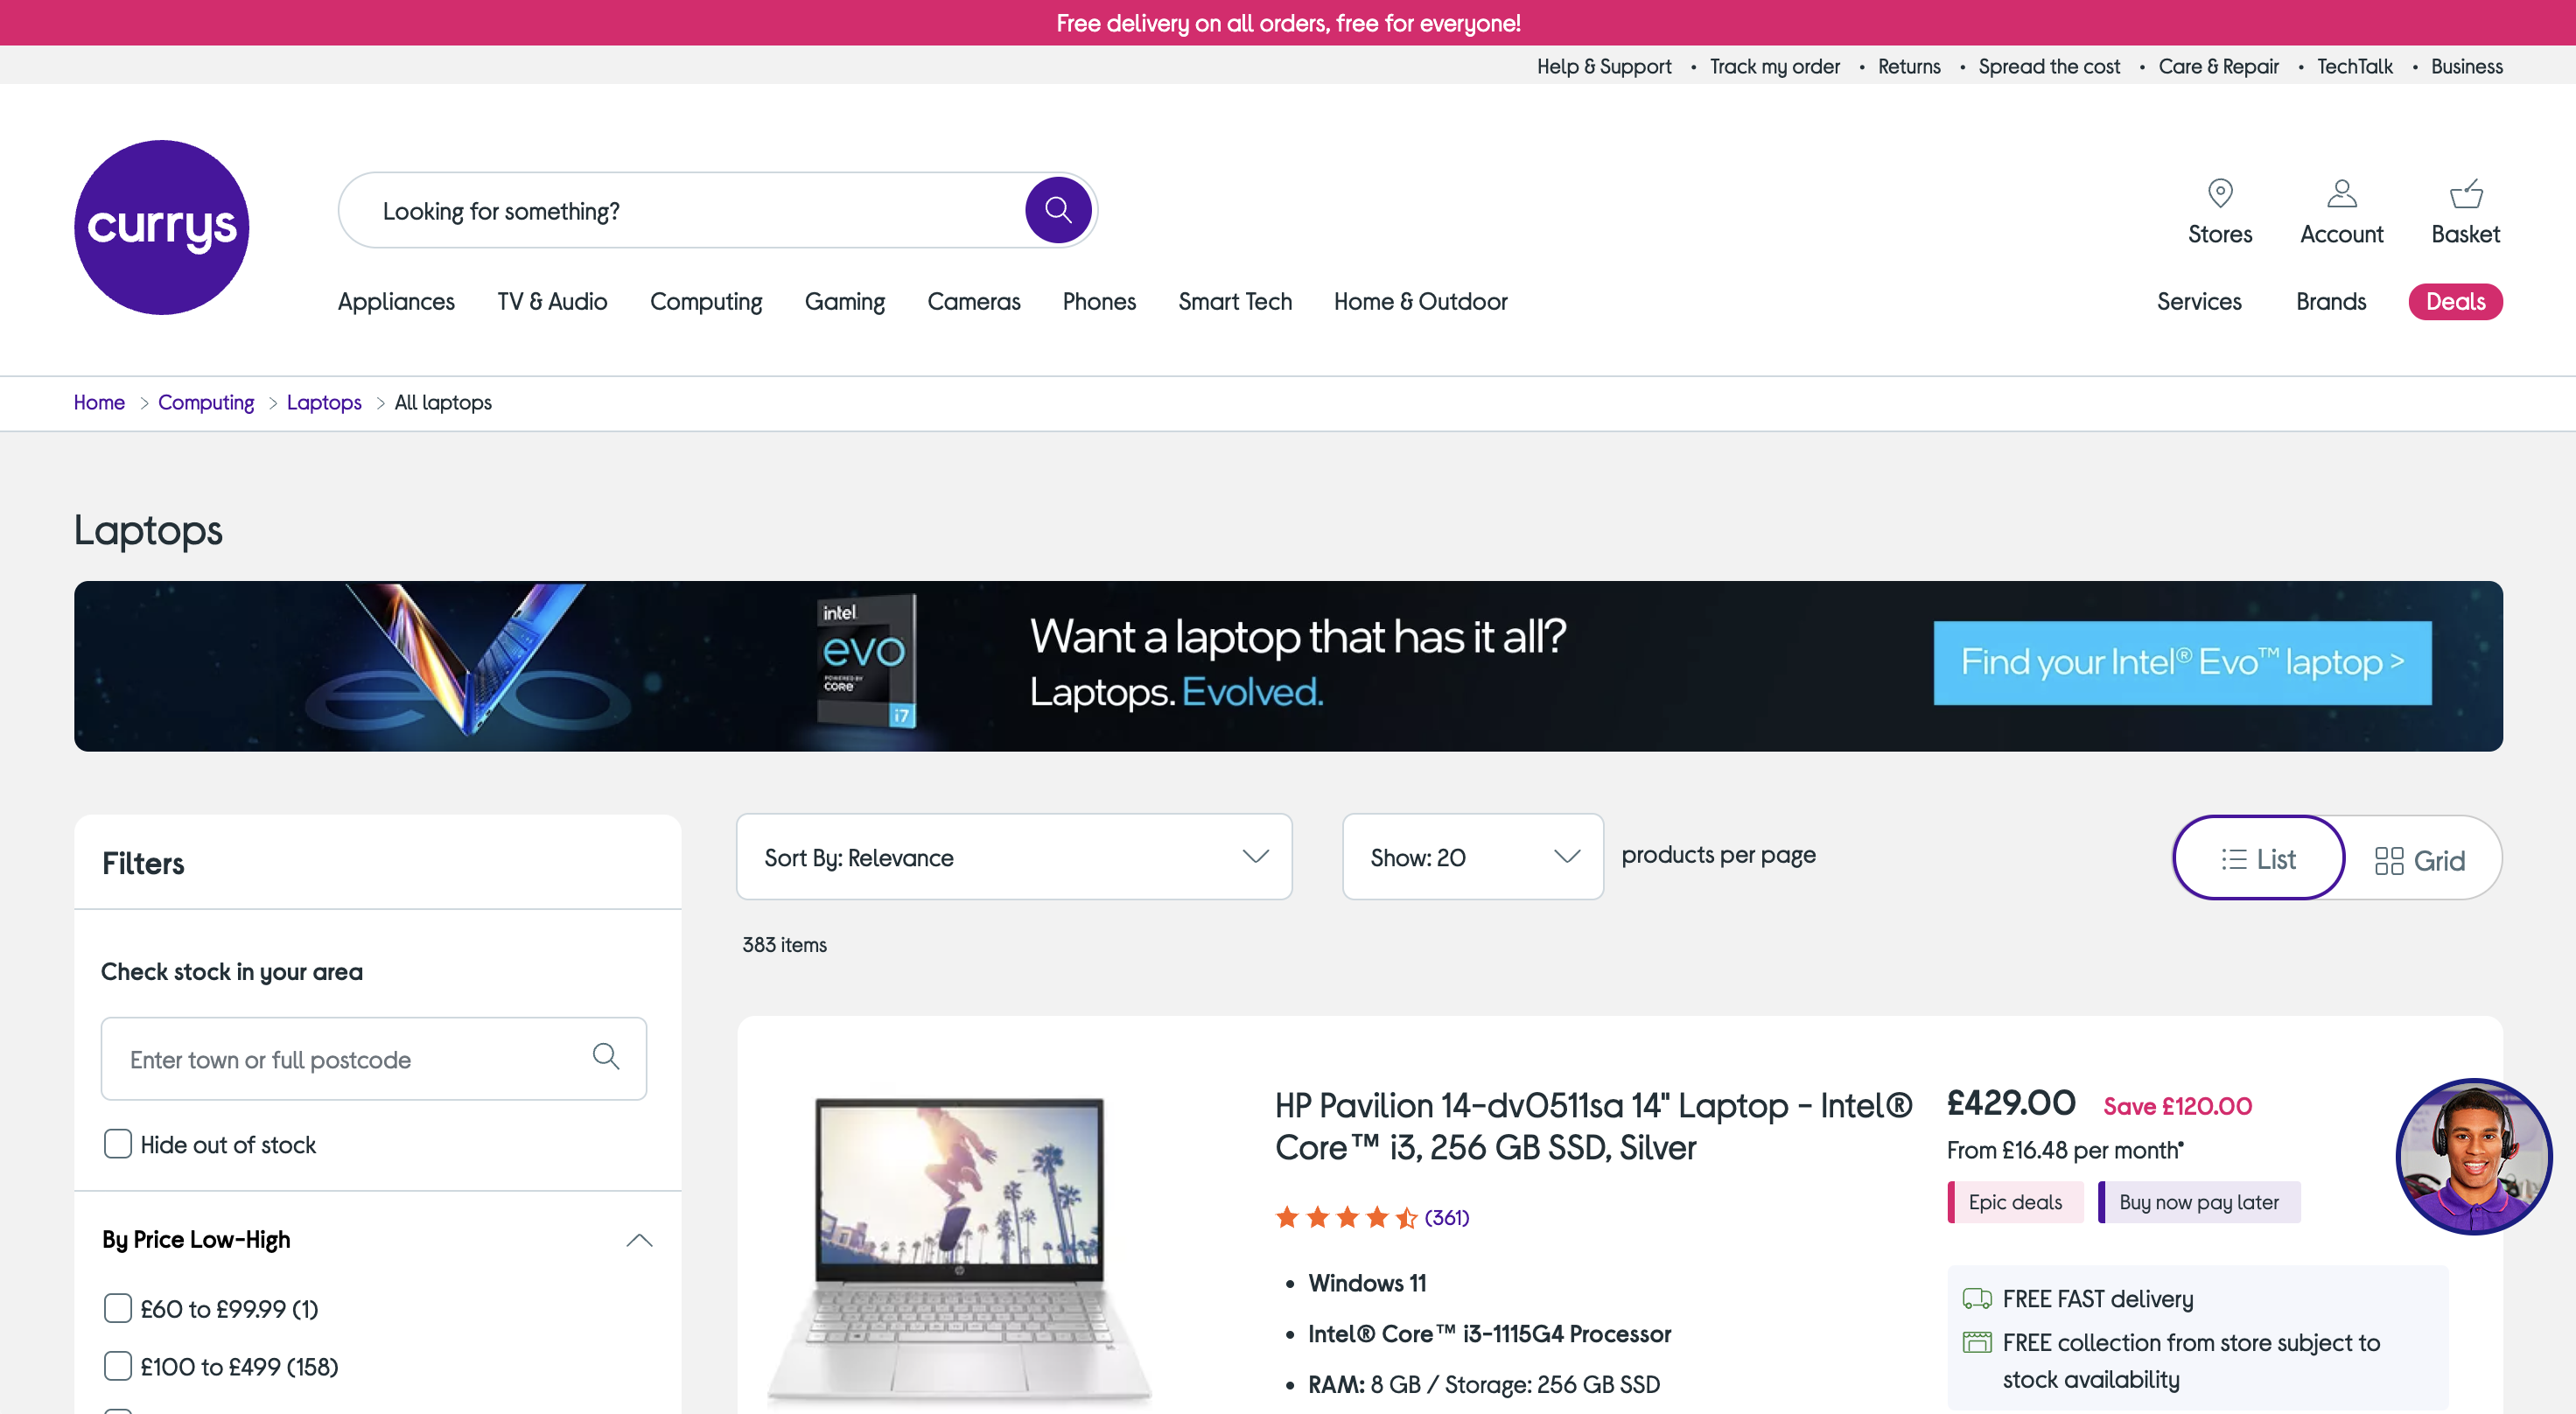Tick the £100 to £499 checkbox
Viewport: 2576px width, 1414px height.
tap(118, 1366)
